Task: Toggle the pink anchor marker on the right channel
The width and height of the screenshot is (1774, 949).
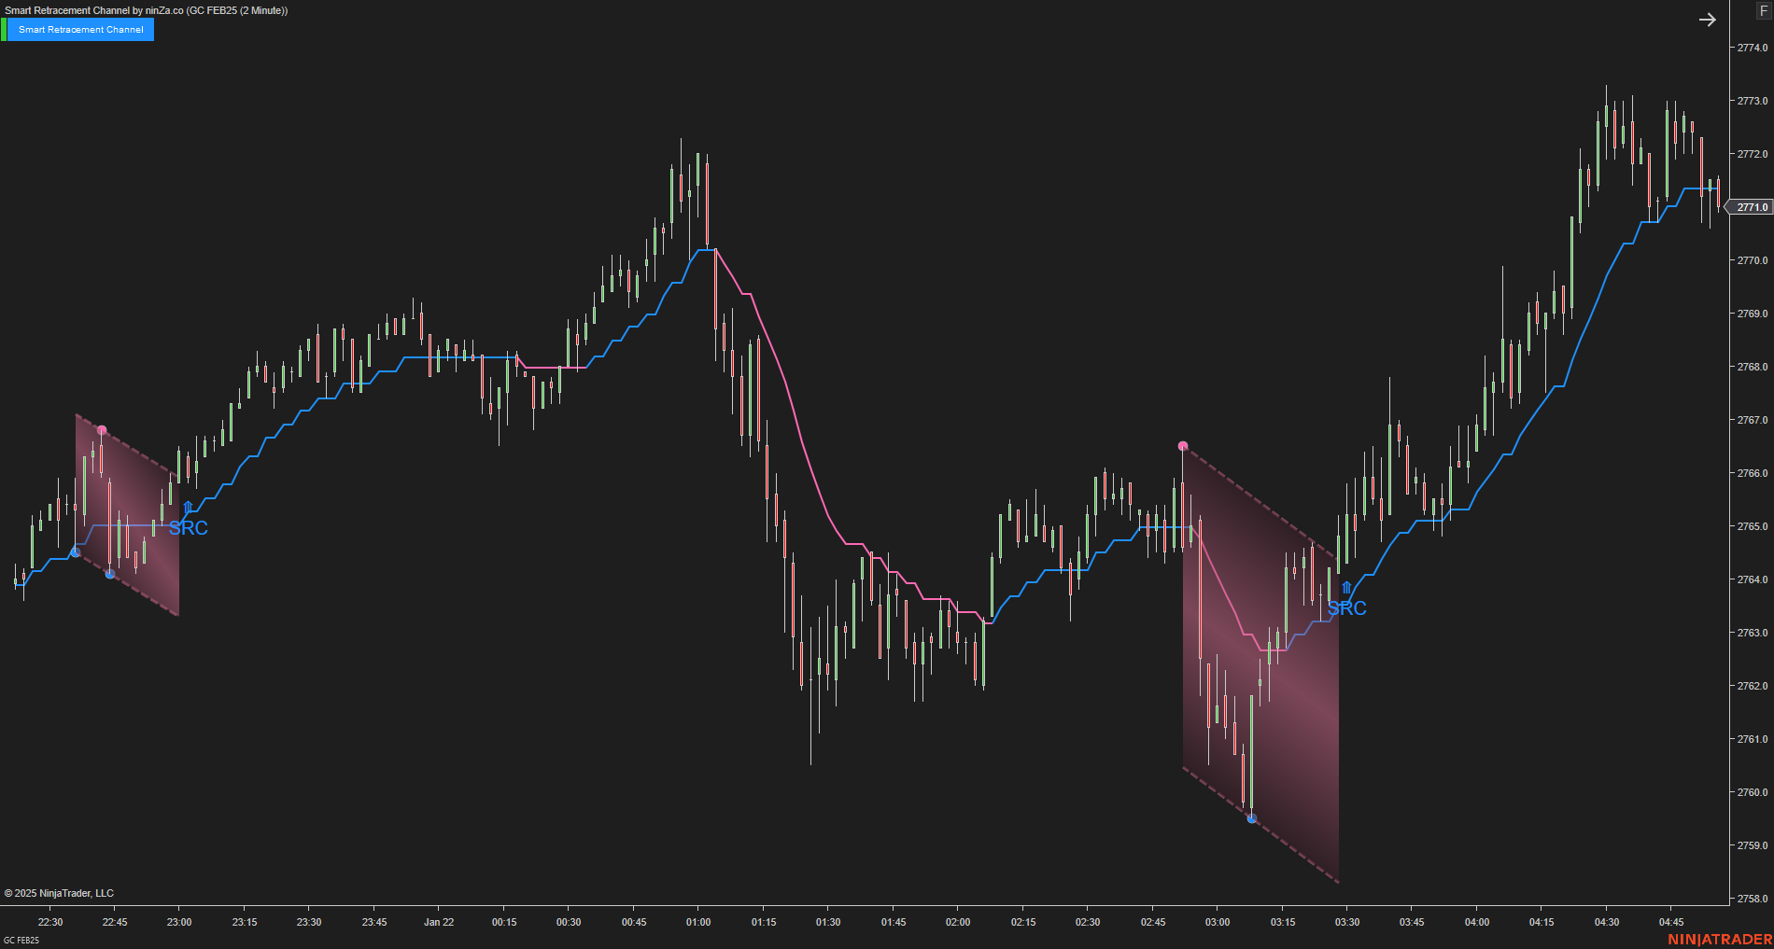Action: pos(1183,446)
